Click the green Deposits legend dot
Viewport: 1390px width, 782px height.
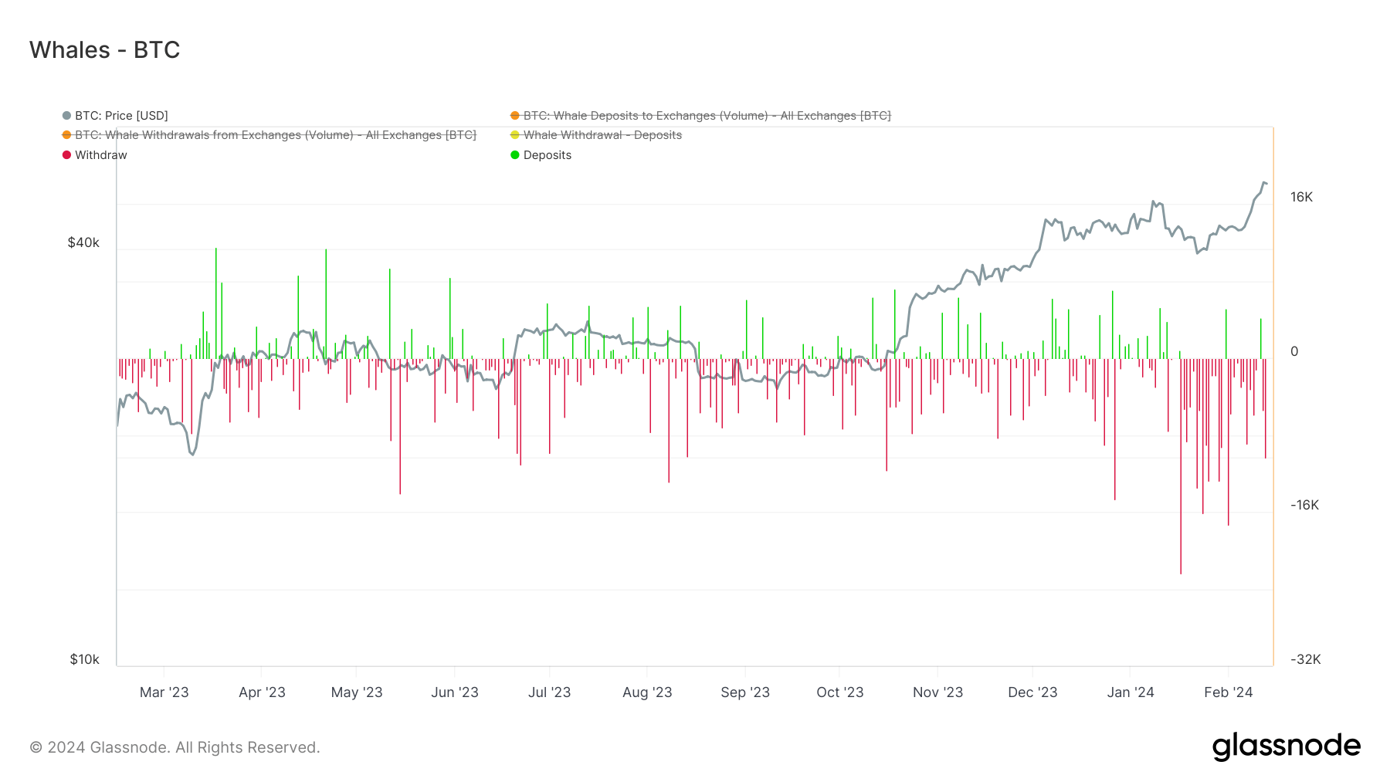click(x=515, y=155)
